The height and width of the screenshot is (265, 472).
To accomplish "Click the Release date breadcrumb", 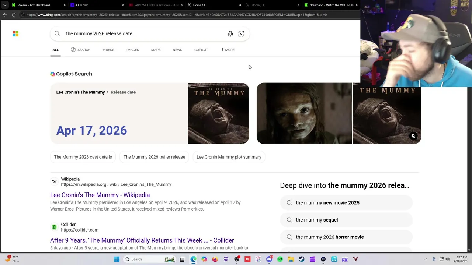I will point(123,92).
